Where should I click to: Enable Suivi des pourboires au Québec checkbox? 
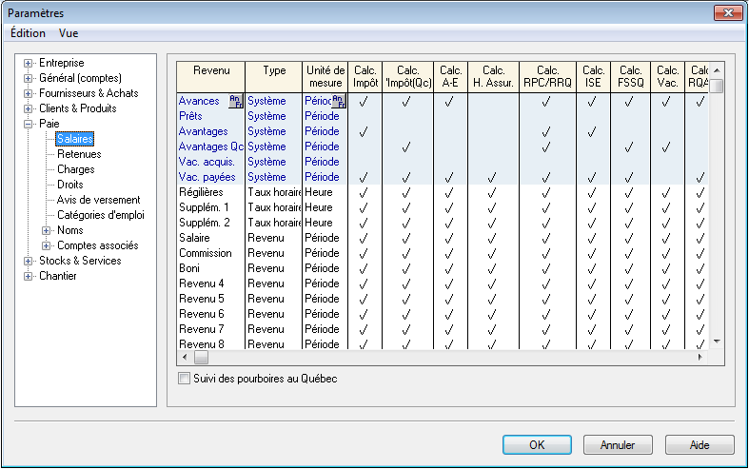pyautogui.click(x=185, y=379)
